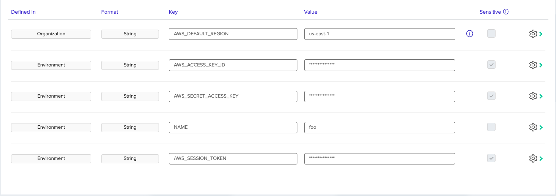Click the us-east-1 value field

379,34
